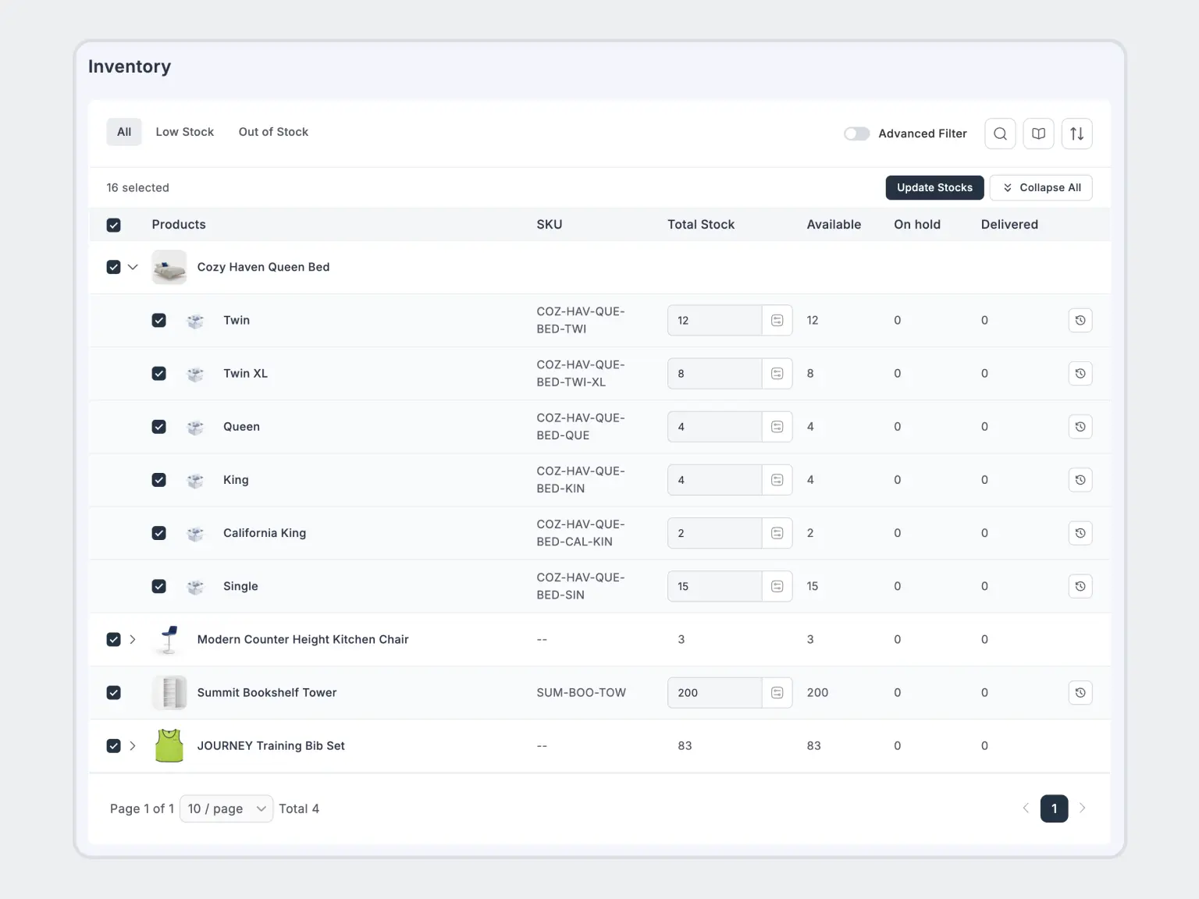
Task: Click the Collapse All button
Action: (x=1041, y=187)
